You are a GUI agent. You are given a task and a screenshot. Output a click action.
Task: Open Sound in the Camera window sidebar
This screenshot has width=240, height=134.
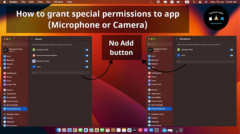pyautogui.click(x=7, y=77)
